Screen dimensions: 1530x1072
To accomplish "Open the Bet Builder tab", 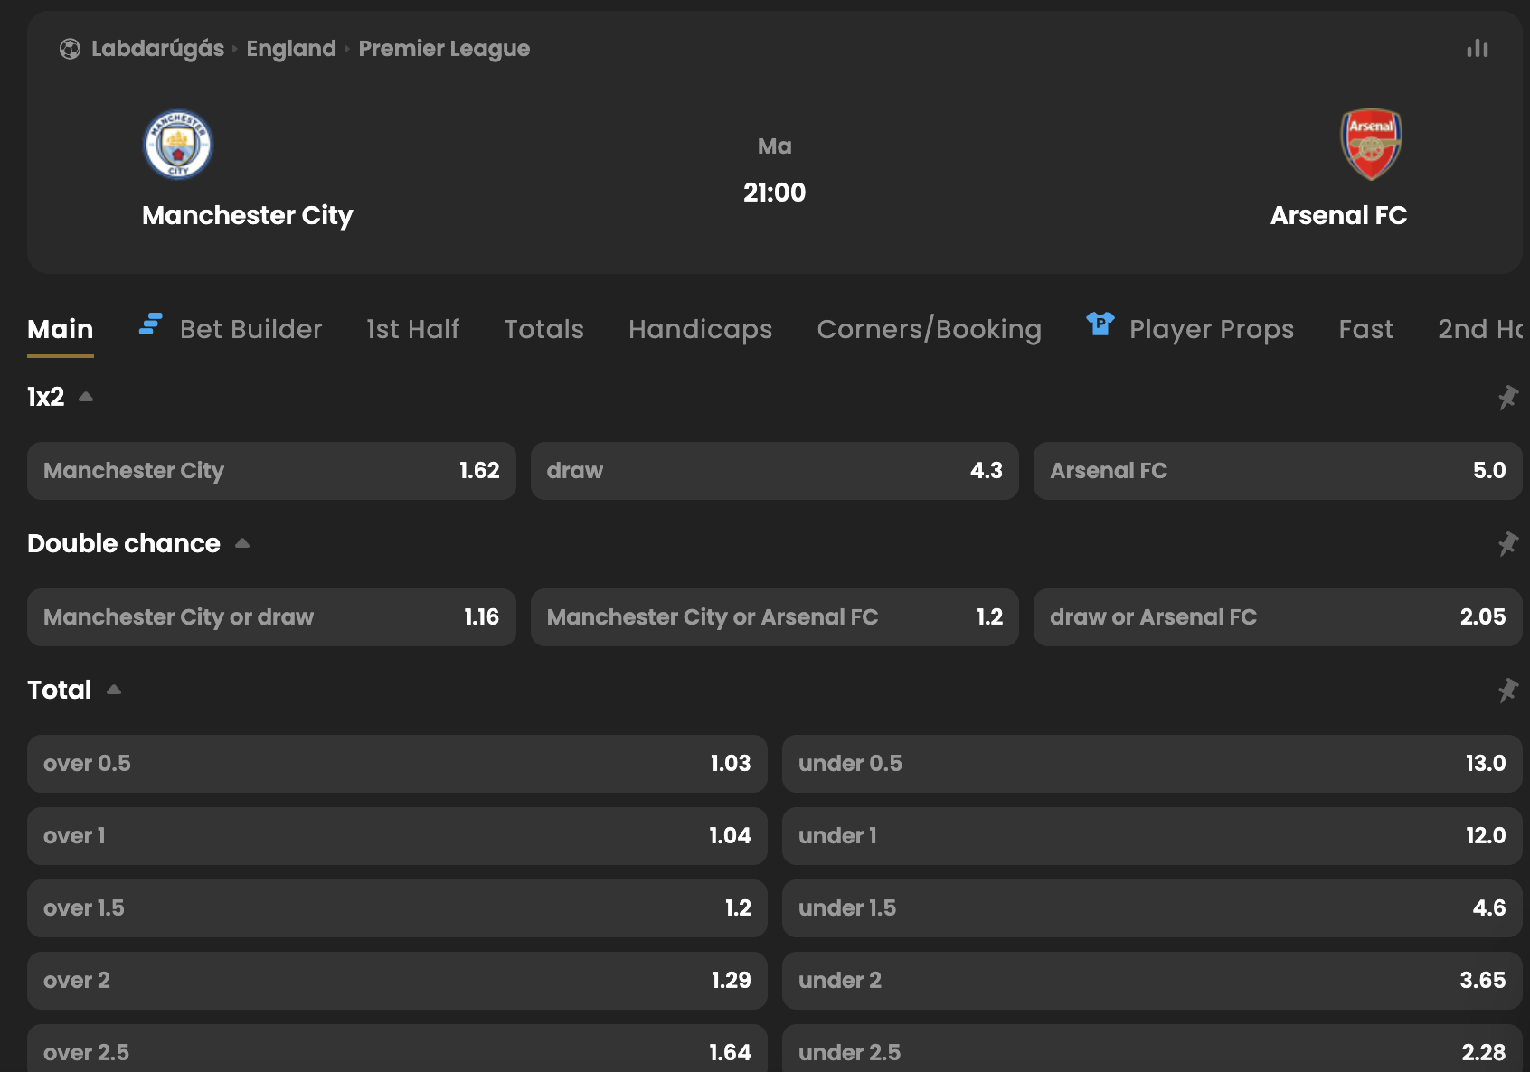I will click(x=250, y=329).
